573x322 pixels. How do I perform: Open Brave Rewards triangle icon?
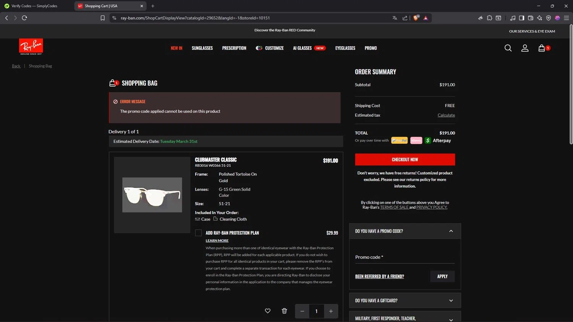click(x=426, y=18)
